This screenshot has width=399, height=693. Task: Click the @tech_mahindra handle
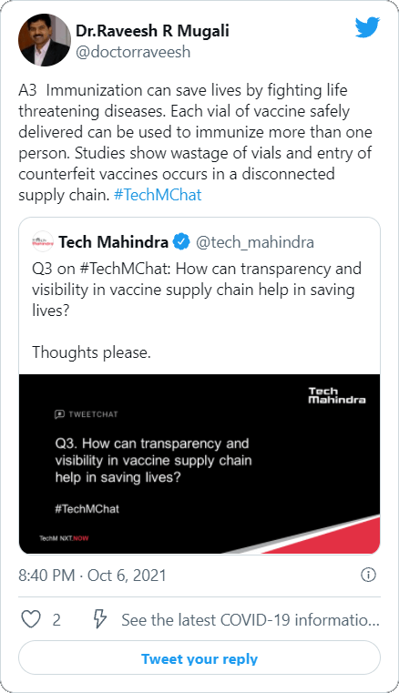point(255,242)
